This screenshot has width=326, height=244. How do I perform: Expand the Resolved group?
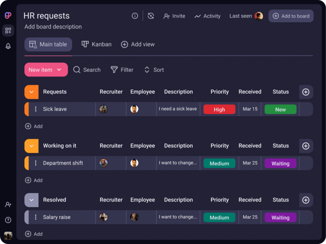point(31,200)
